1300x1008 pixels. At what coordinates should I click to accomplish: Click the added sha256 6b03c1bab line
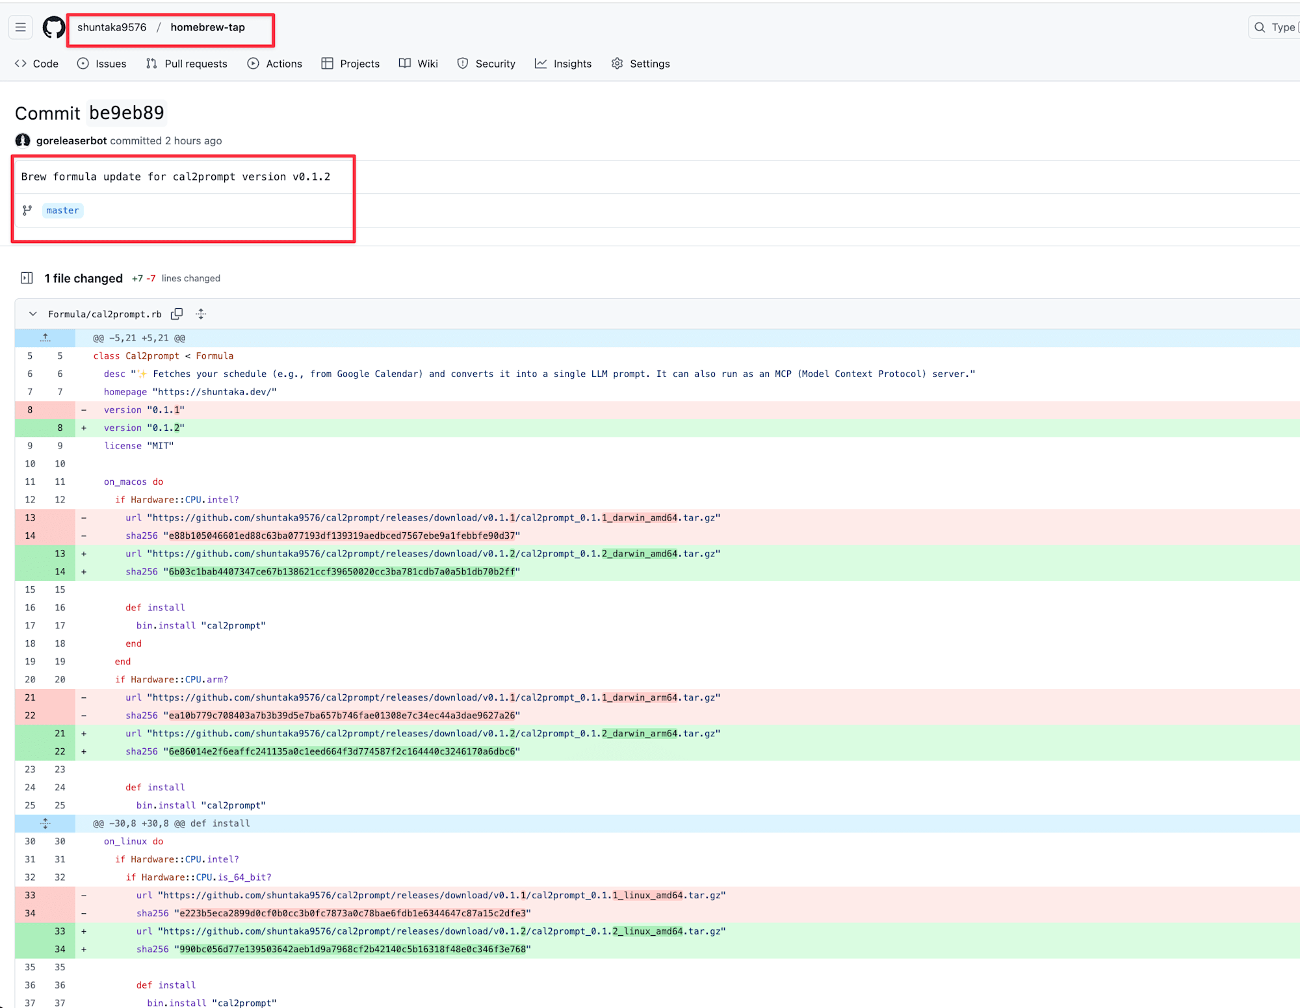(x=657, y=572)
